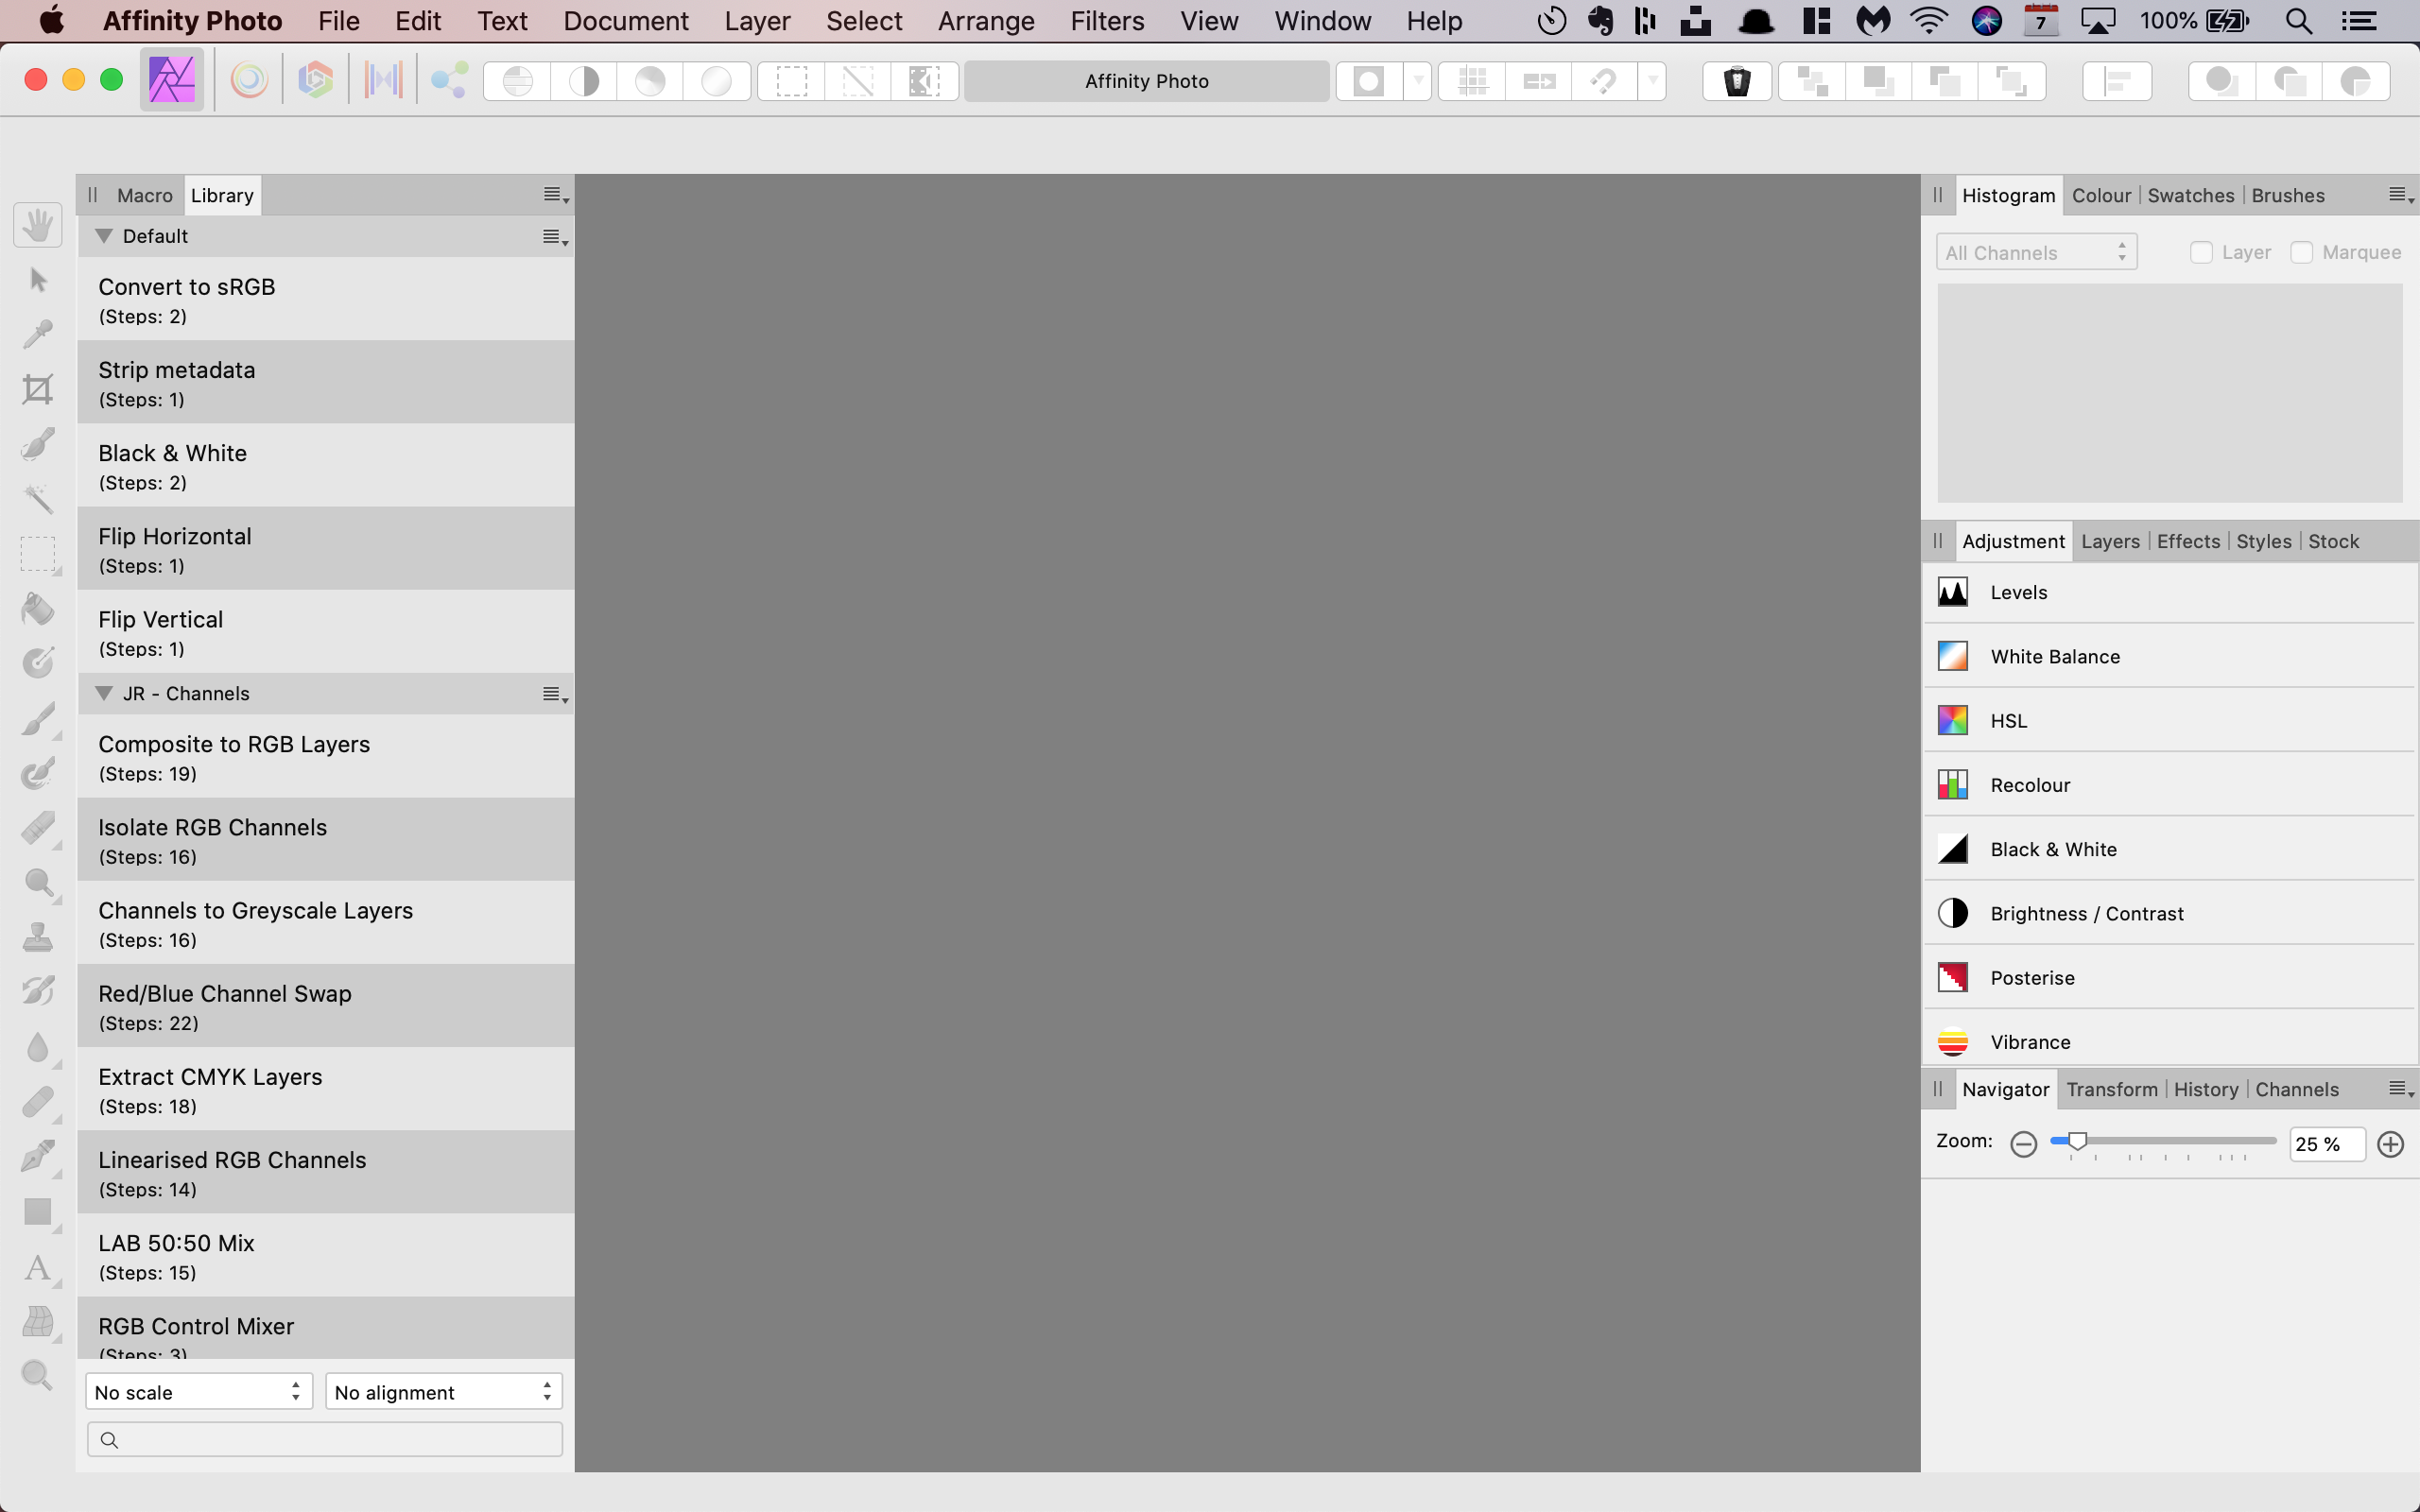Select the Erase Brush tool
The image size is (2420, 1512).
pyautogui.click(x=38, y=827)
